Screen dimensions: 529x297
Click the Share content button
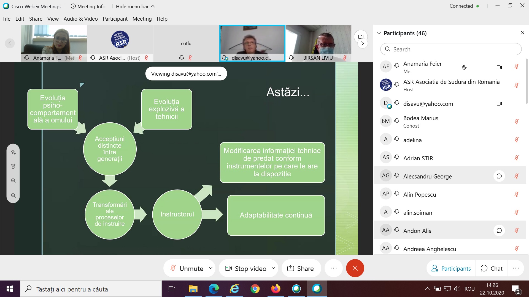[x=301, y=268]
